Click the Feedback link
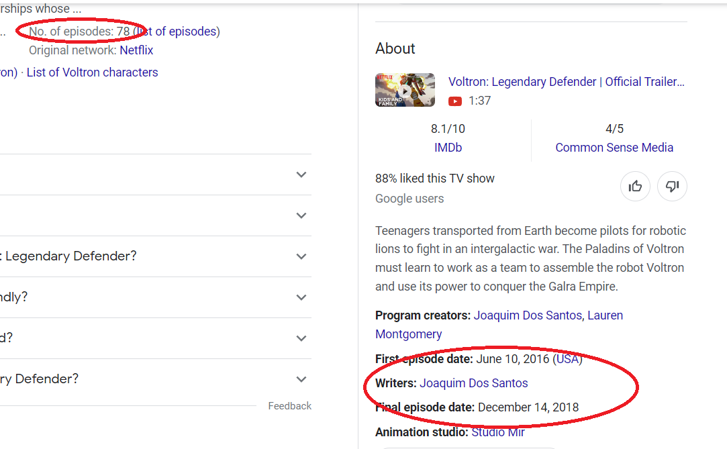 (x=290, y=406)
